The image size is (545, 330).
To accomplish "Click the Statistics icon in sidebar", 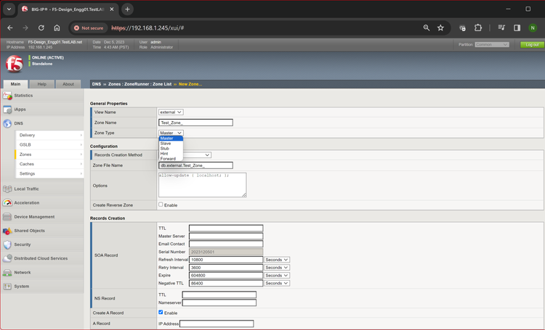I will [7, 96].
